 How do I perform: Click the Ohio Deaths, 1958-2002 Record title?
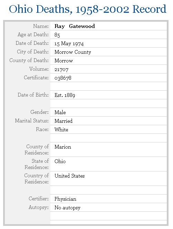click(88, 9)
